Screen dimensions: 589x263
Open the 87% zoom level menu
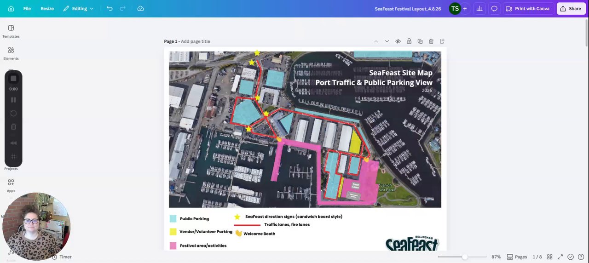(496, 257)
